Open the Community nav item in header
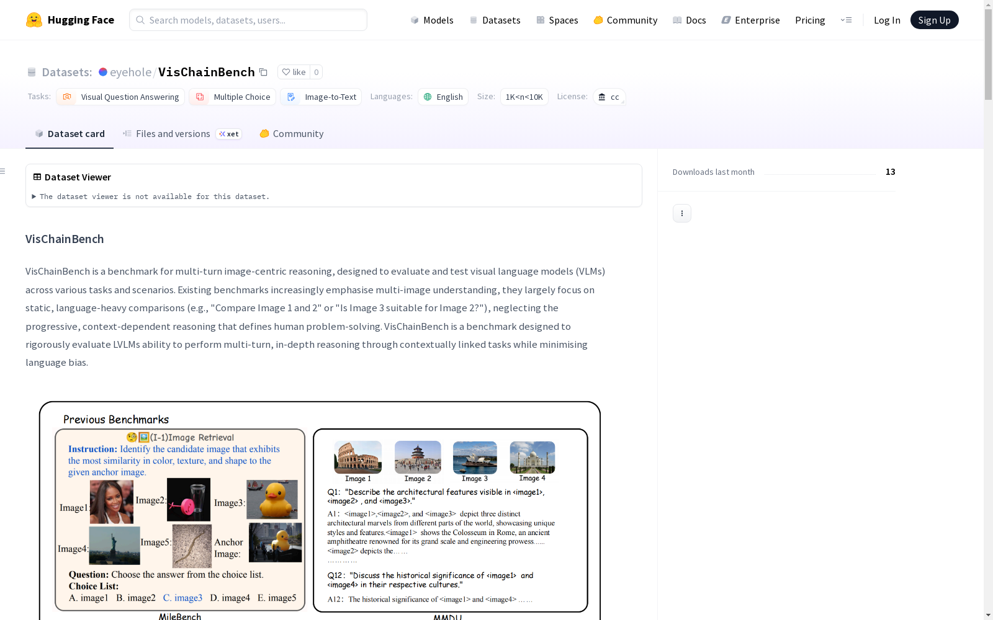The image size is (993, 620). click(626, 20)
